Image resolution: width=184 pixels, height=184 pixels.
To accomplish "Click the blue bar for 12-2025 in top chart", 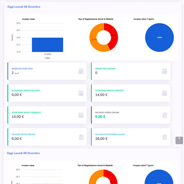I will point(47,45).
